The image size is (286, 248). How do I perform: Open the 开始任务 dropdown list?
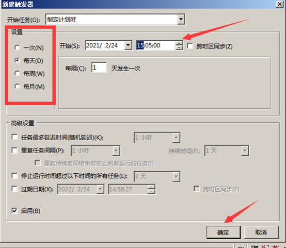[x=181, y=19]
